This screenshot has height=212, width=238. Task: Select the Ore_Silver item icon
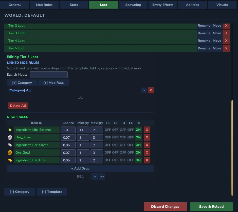pos(10,137)
